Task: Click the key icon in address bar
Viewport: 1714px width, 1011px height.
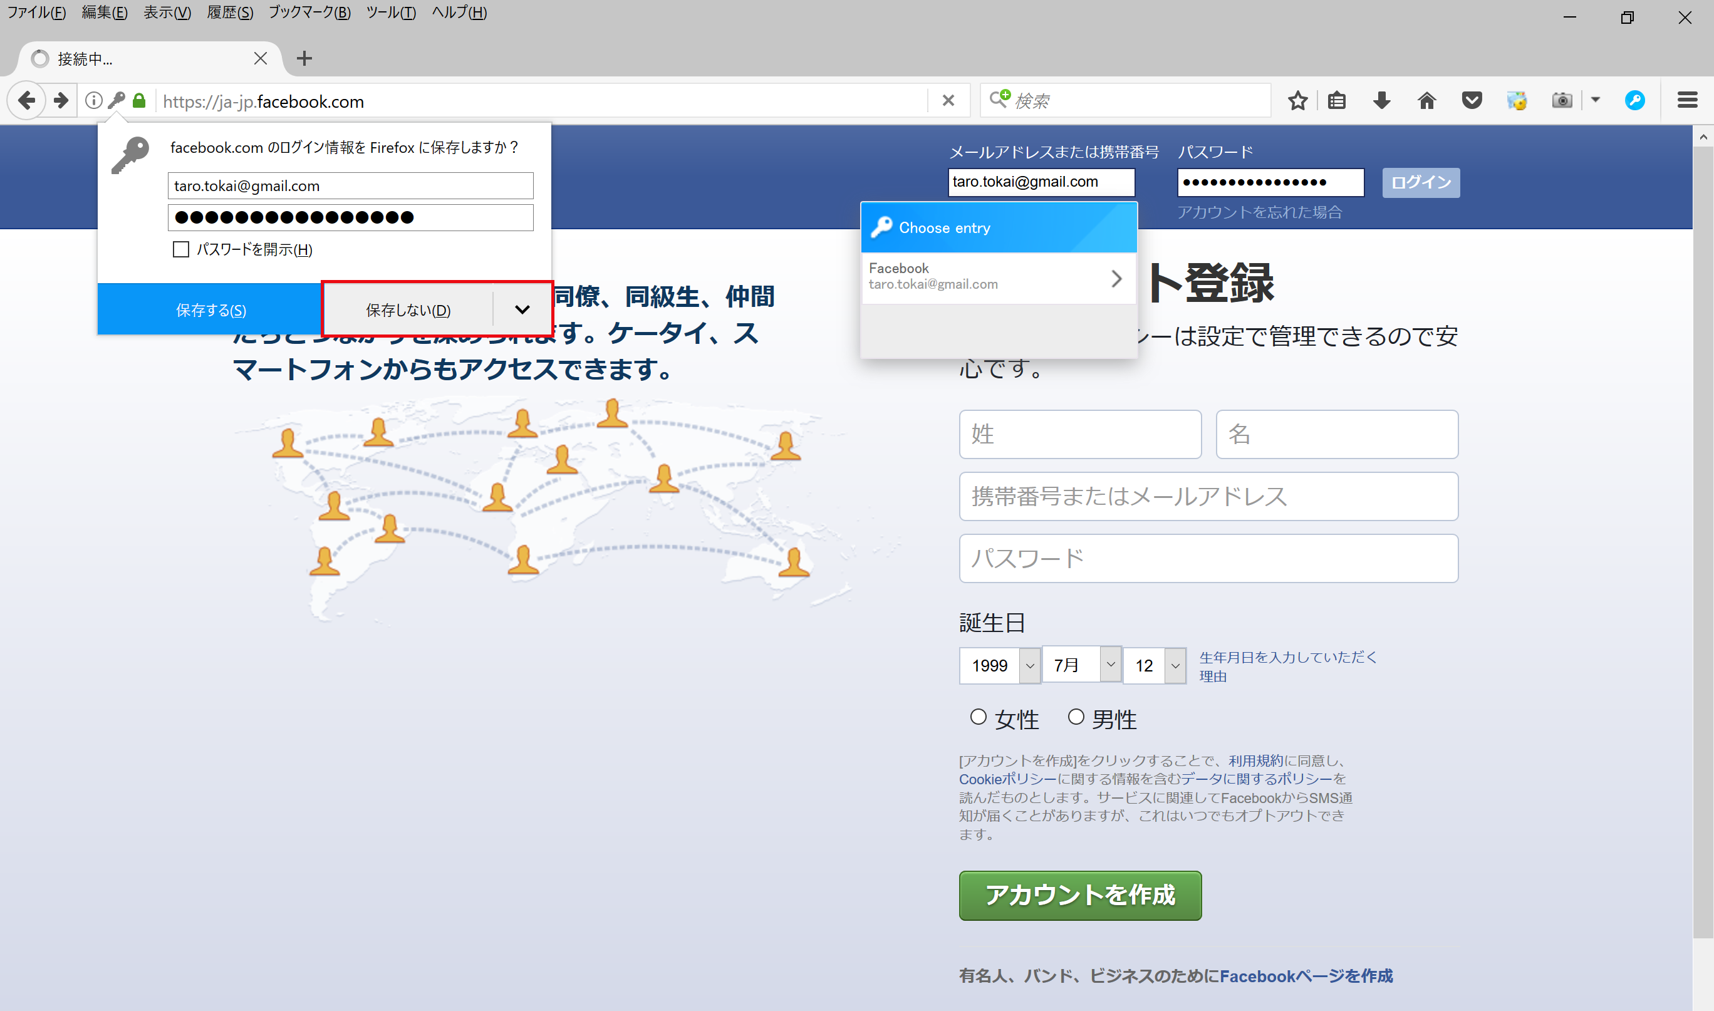Action: coord(117,101)
